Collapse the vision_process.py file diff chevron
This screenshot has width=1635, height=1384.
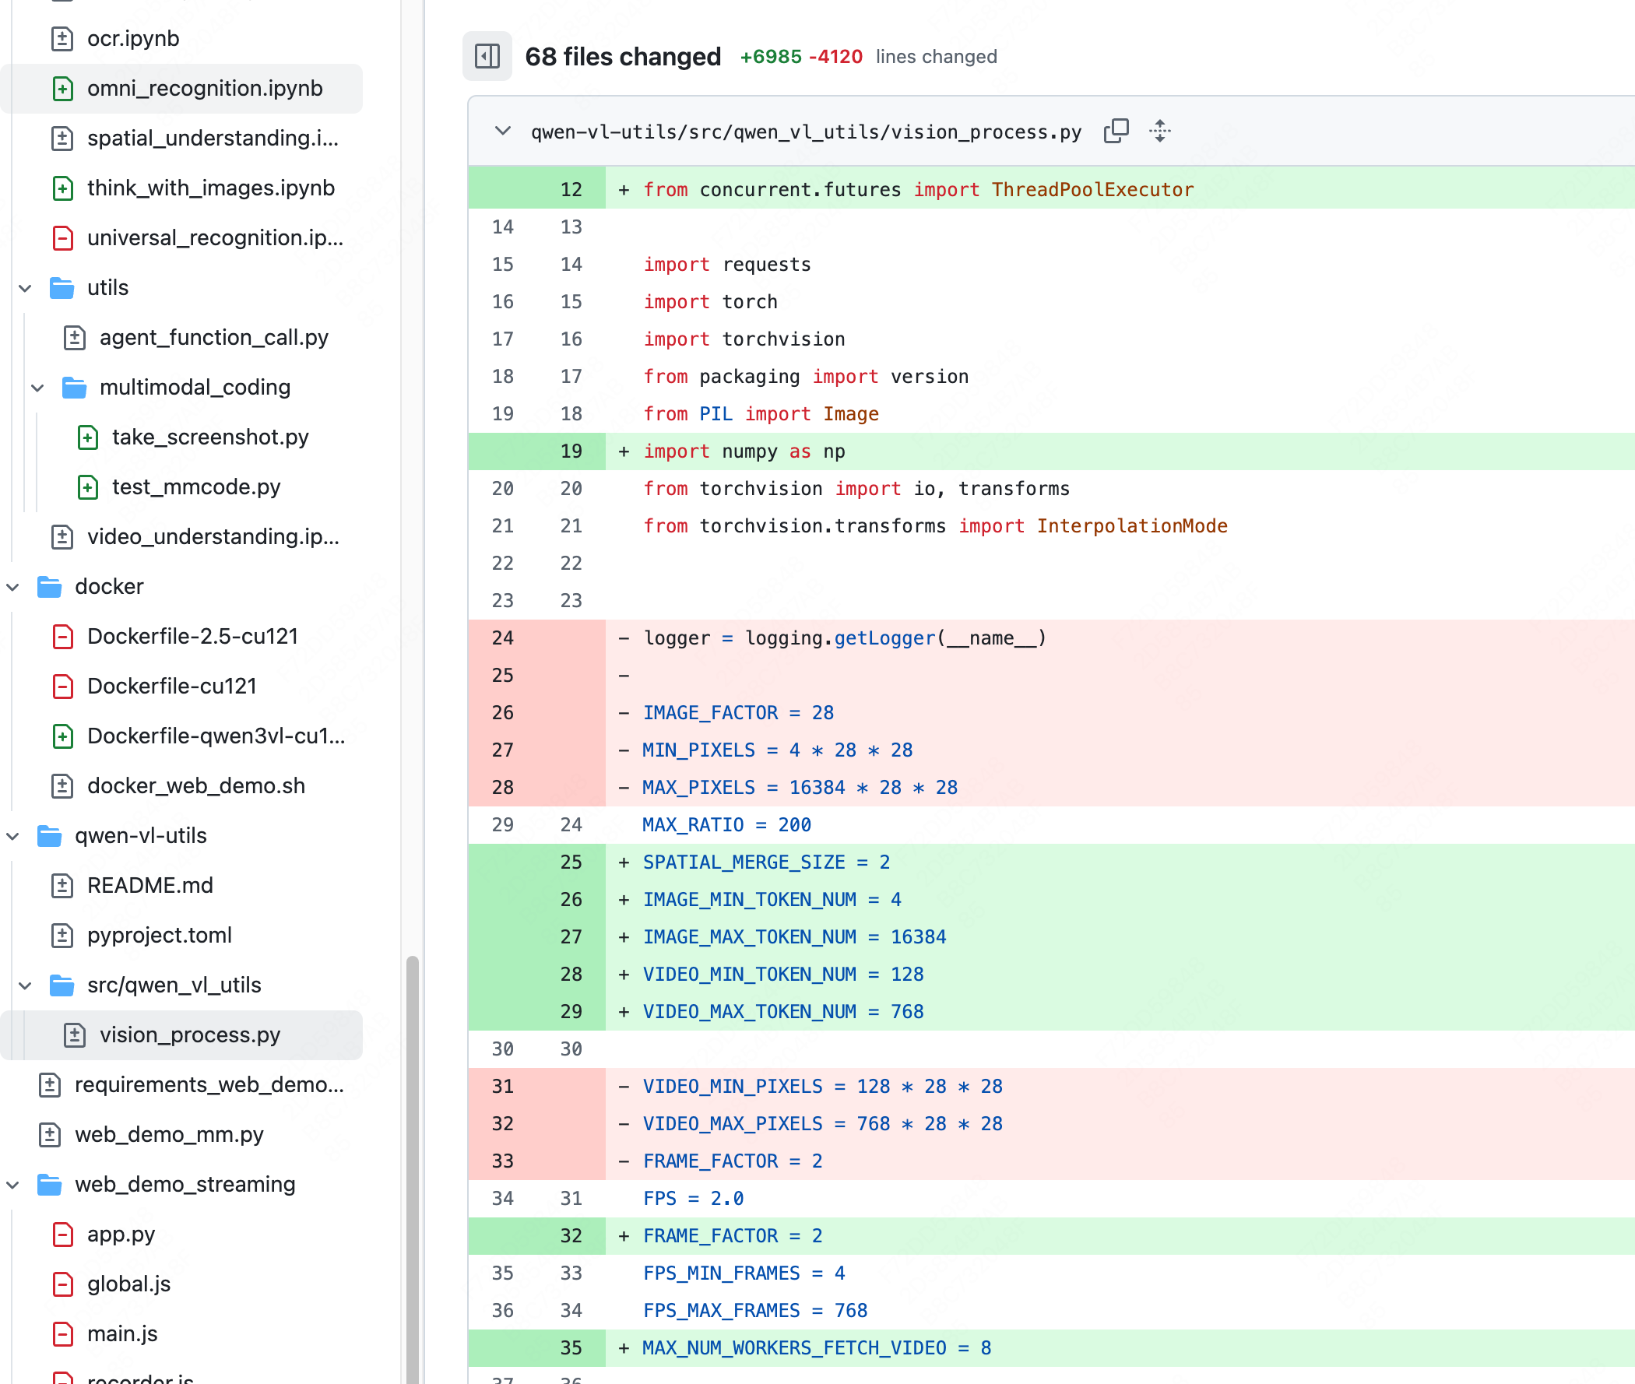point(503,131)
